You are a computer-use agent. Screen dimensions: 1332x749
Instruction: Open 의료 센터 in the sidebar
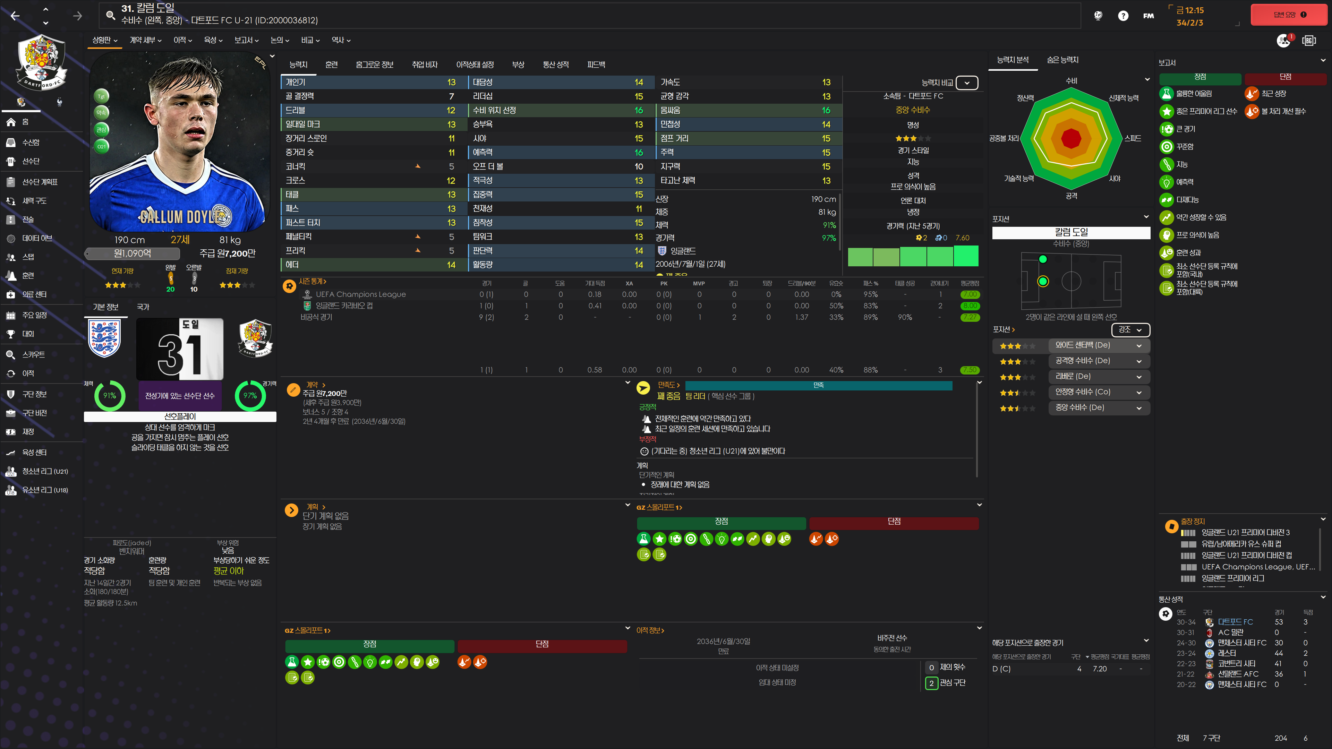tap(34, 294)
